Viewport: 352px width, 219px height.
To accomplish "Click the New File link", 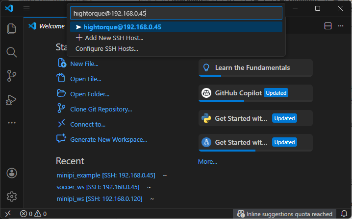I will point(84,64).
